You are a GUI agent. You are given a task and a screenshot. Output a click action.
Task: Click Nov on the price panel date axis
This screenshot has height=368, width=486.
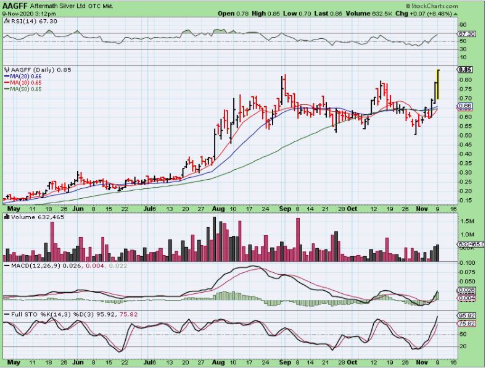[421, 209]
